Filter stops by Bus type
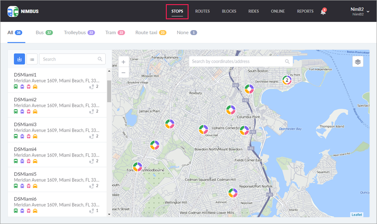The height and width of the screenshot is (224, 377). click(44, 33)
